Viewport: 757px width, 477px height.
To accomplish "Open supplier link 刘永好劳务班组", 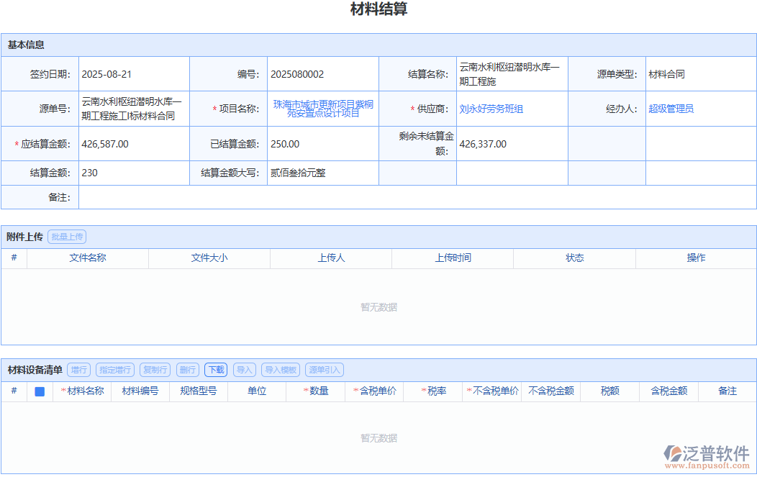I will (x=493, y=109).
